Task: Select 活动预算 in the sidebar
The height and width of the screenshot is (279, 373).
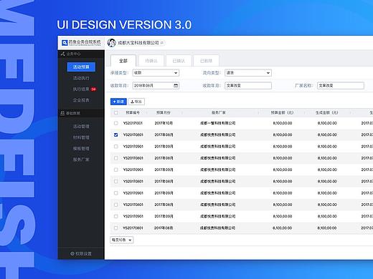Action: coord(81,67)
